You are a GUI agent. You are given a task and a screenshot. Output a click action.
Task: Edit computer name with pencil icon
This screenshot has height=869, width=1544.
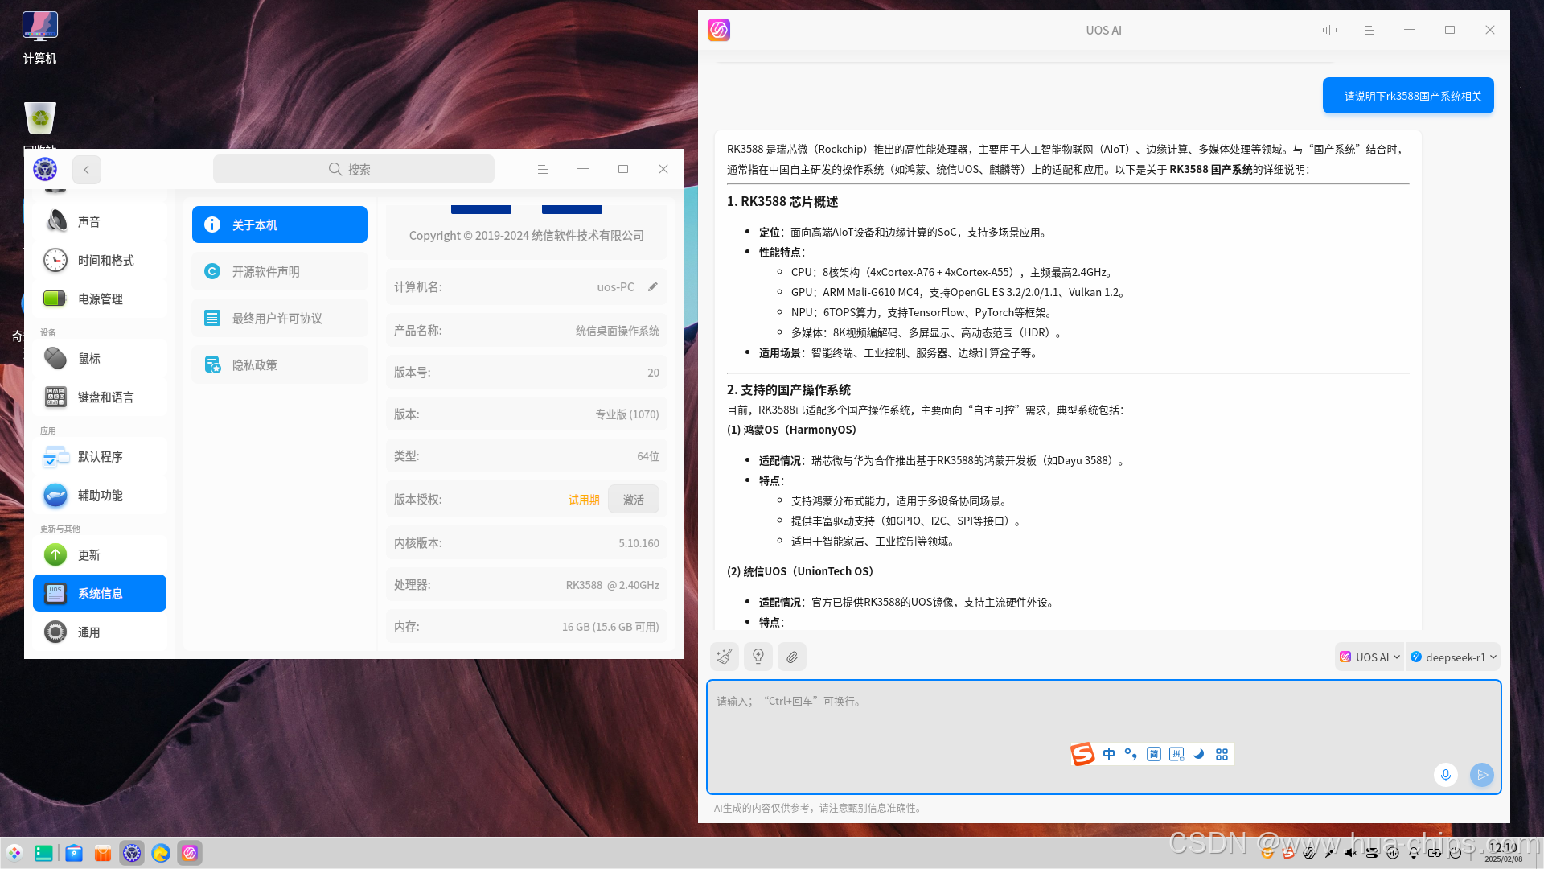click(653, 286)
